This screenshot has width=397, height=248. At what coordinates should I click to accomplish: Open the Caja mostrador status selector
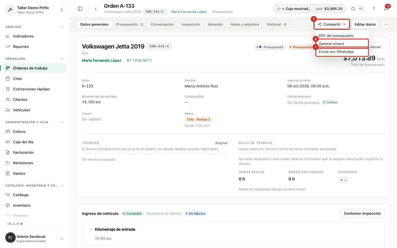pos(310,9)
